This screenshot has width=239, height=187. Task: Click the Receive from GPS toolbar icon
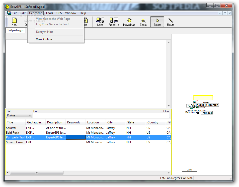coord(114,22)
